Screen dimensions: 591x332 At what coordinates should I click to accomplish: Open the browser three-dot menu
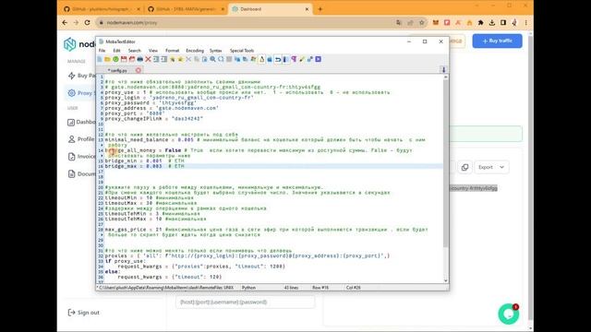[x=525, y=22]
